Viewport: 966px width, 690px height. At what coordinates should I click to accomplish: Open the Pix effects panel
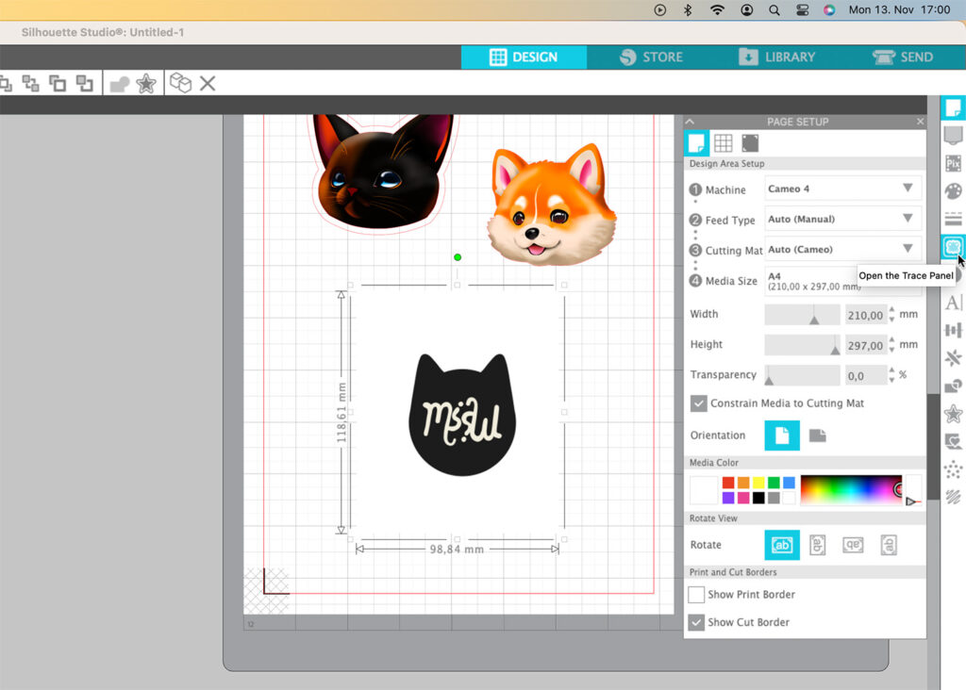pyautogui.click(x=953, y=163)
